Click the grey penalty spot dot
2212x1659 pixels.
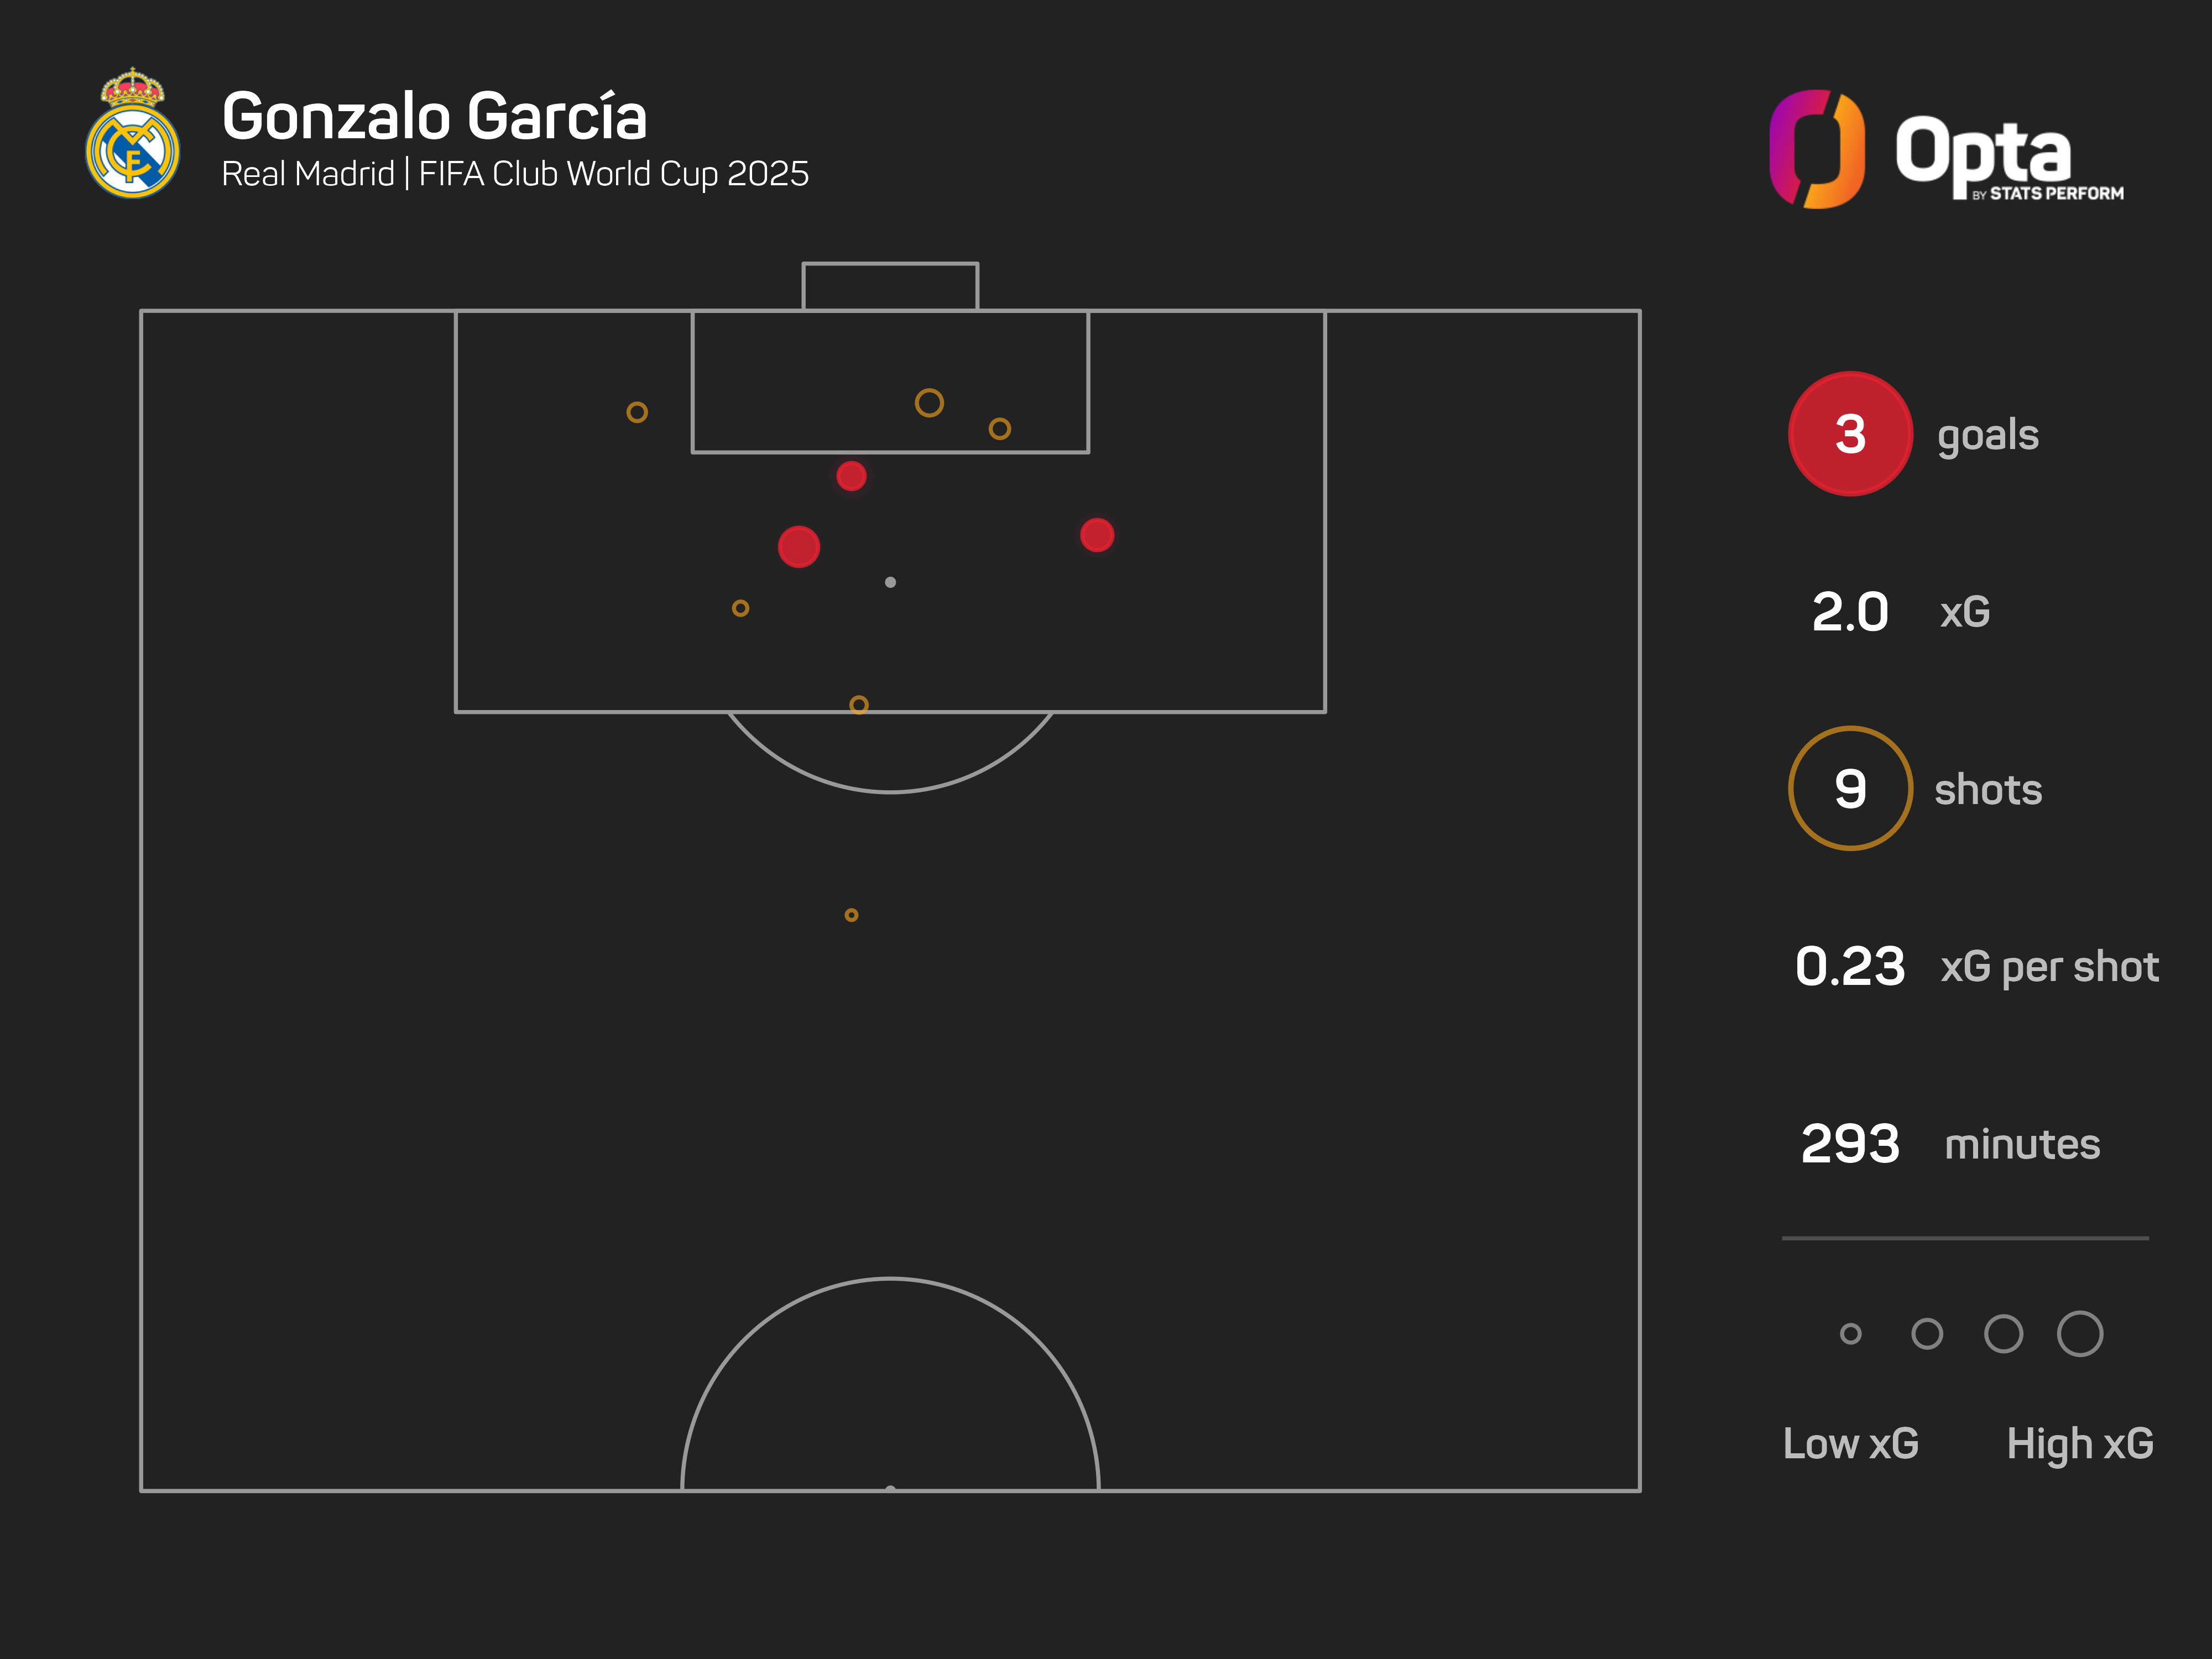(890, 582)
